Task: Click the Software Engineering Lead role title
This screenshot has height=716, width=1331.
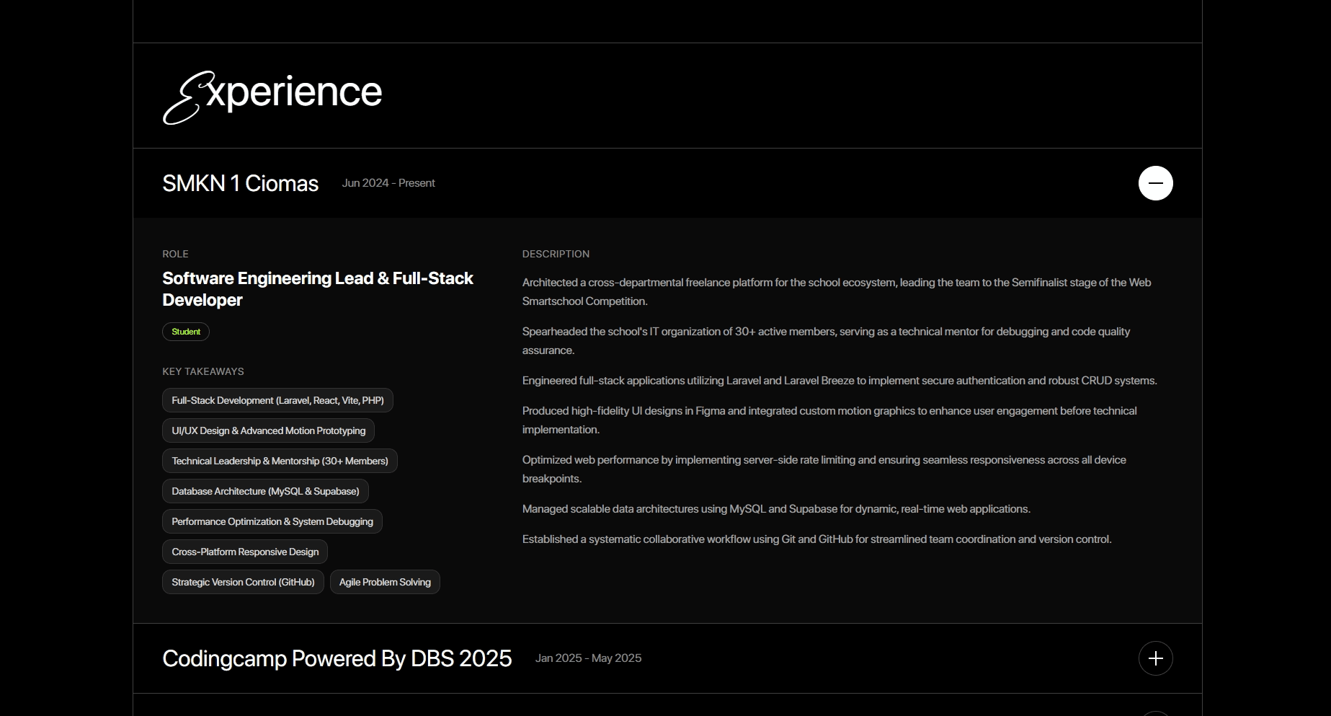Action: pyautogui.click(x=317, y=288)
